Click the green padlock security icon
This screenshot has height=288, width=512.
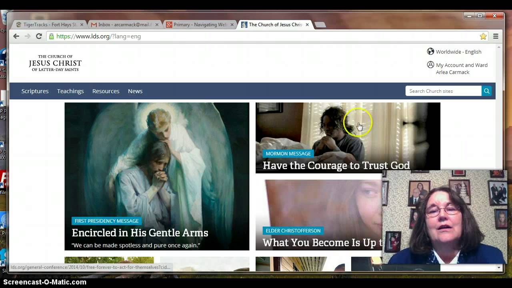click(51, 36)
